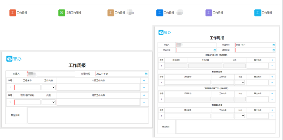Add a row under 本周已开展工作 section
This screenshot has height=140, width=283.
[272, 60]
